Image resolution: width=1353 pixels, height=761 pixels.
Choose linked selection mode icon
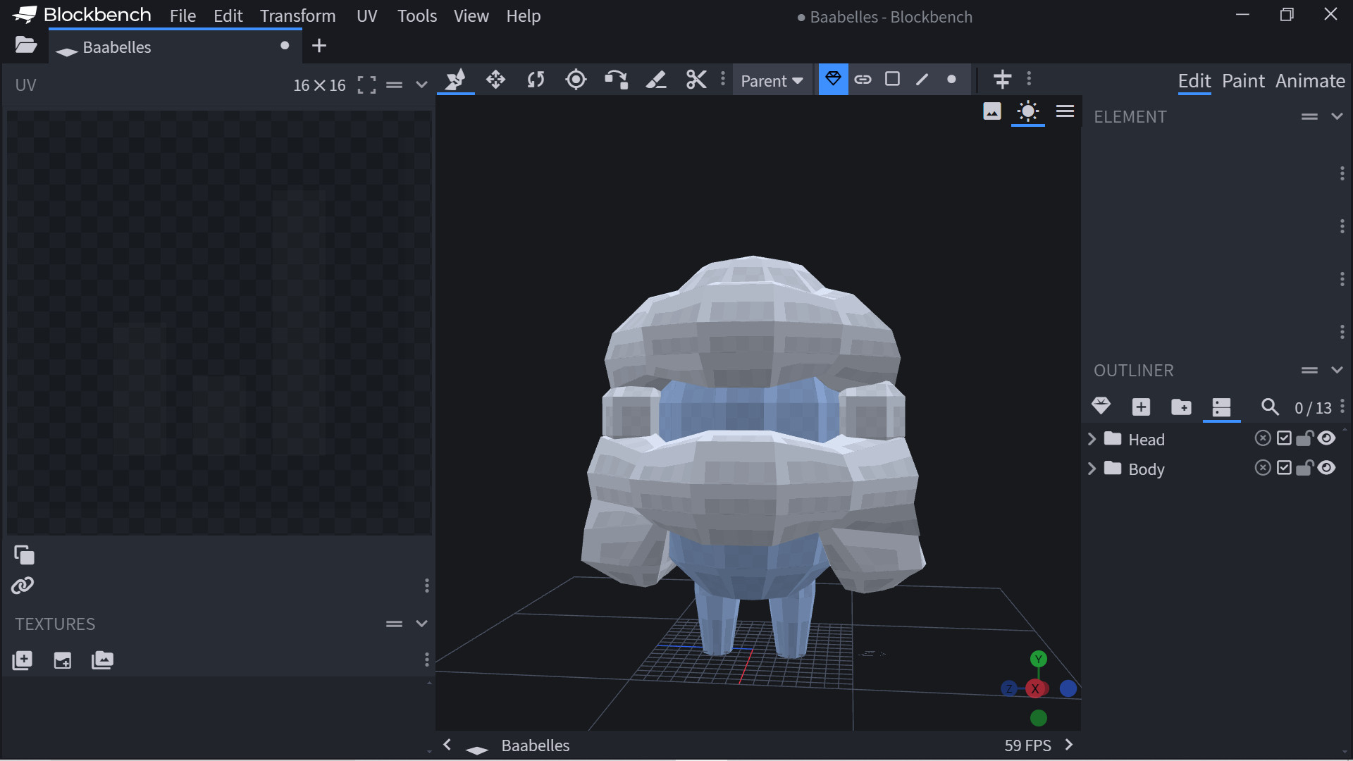863,79
